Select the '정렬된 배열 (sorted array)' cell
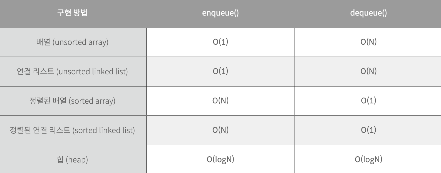 [x=73, y=101]
